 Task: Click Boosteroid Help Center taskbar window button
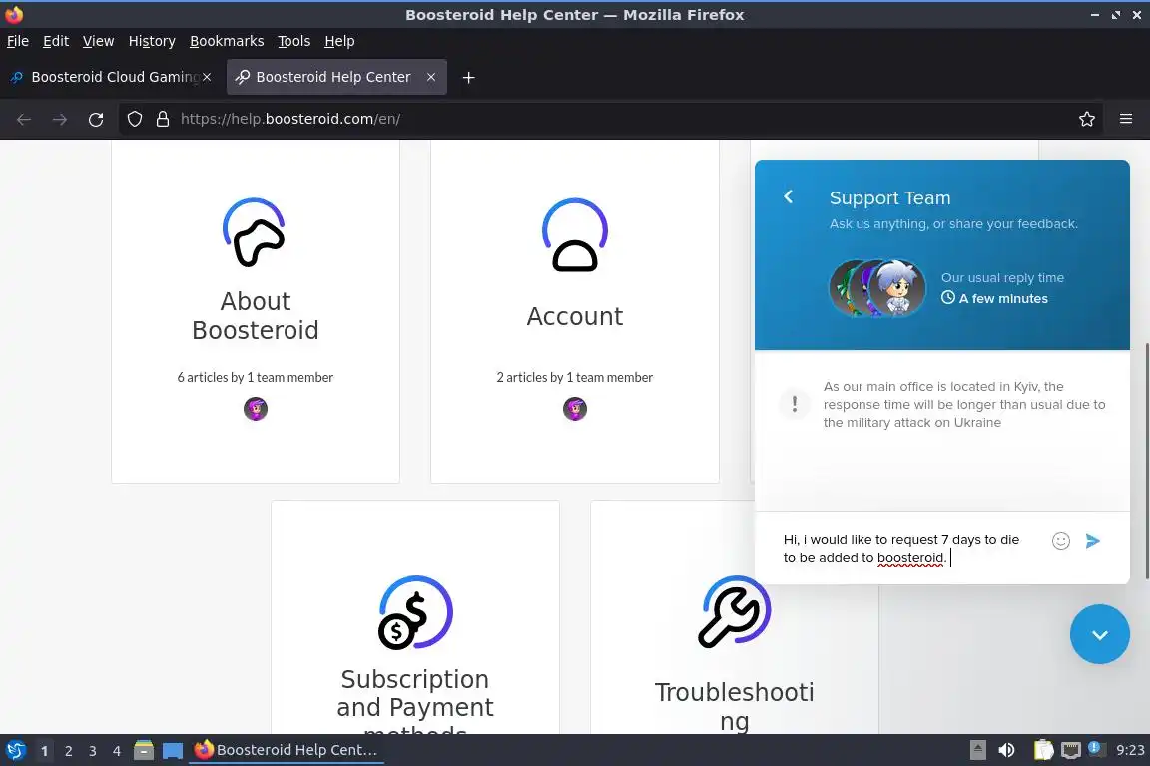(x=287, y=750)
